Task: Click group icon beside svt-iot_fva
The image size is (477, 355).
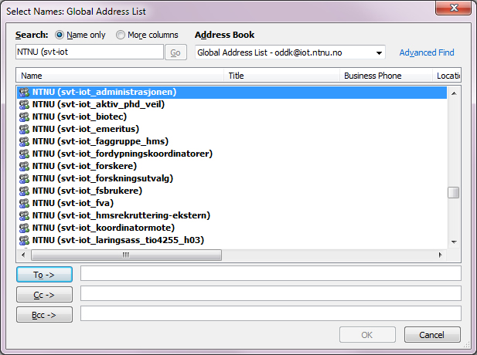Action: pos(24,203)
